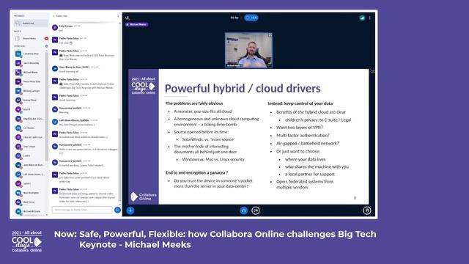
Task: Click the Michael Meeks presenter label
Action: 137,24
